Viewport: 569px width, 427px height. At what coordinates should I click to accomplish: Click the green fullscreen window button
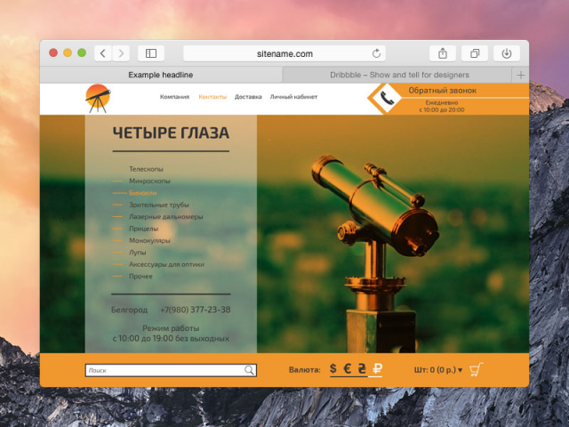click(x=82, y=53)
